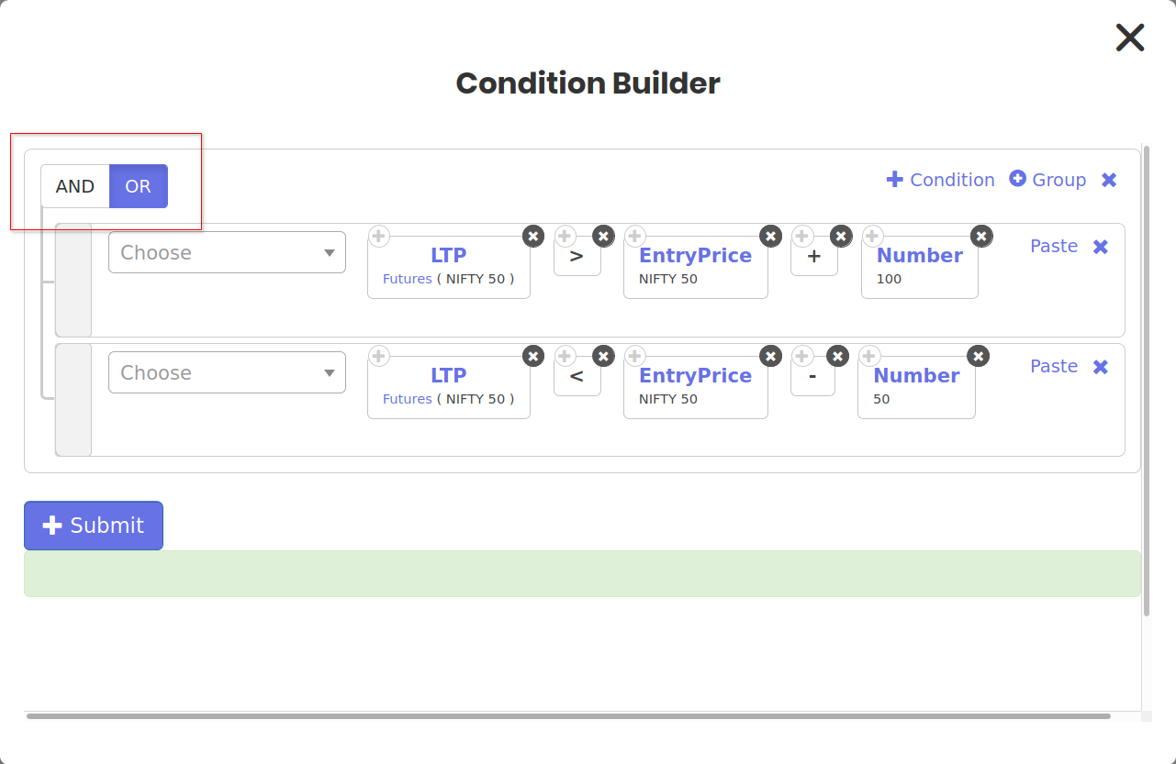Click Paste in the first condition row
This screenshot has width=1176, height=764.
pos(1054,246)
